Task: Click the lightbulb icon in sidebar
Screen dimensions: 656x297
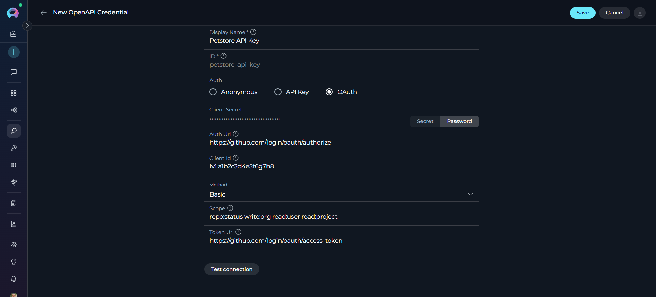Action: pyautogui.click(x=14, y=262)
